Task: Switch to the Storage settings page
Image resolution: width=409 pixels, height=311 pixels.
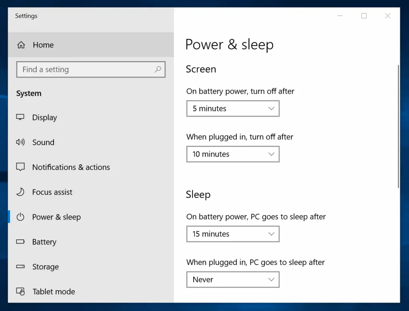Action: (x=45, y=267)
